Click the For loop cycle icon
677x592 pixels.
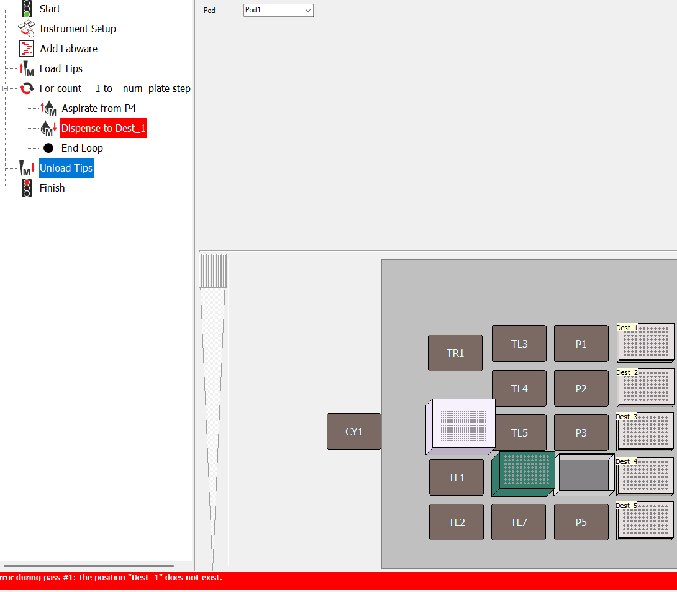click(x=27, y=88)
